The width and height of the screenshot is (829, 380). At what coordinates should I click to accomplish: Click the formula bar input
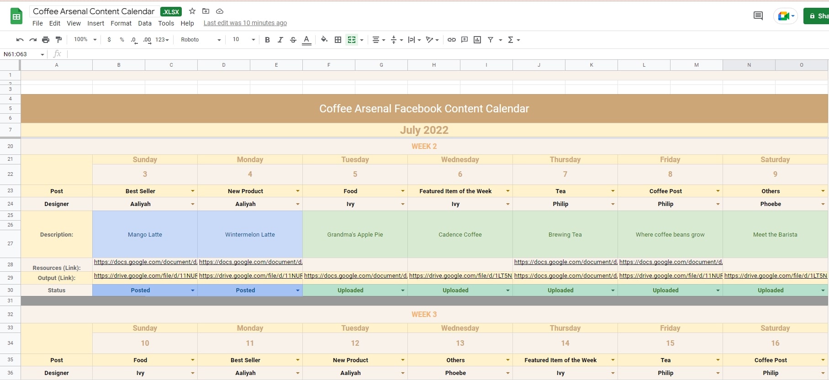tap(448, 54)
